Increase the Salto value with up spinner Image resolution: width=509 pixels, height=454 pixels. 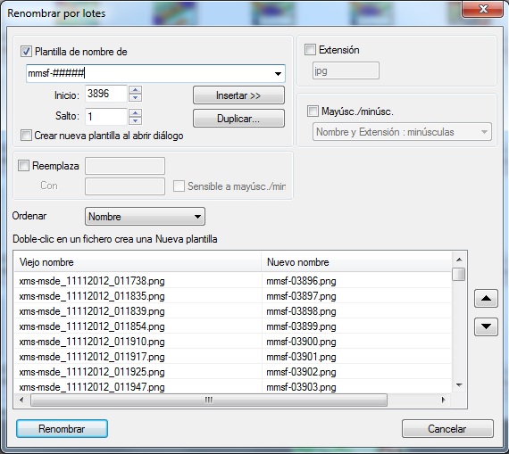[136, 112]
